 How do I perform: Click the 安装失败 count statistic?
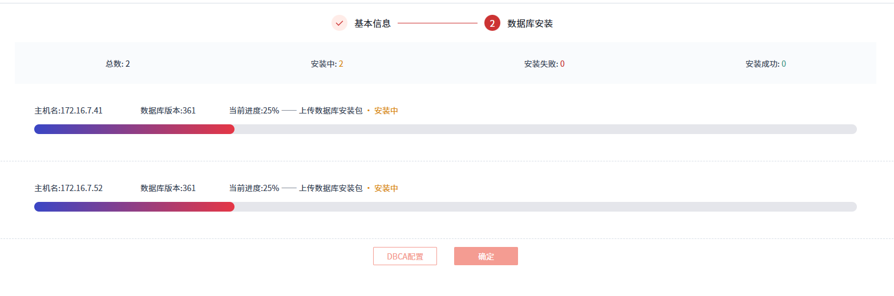tap(544, 64)
